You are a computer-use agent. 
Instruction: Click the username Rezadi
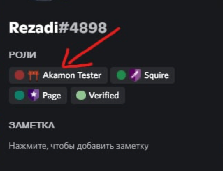[x=34, y=28]
